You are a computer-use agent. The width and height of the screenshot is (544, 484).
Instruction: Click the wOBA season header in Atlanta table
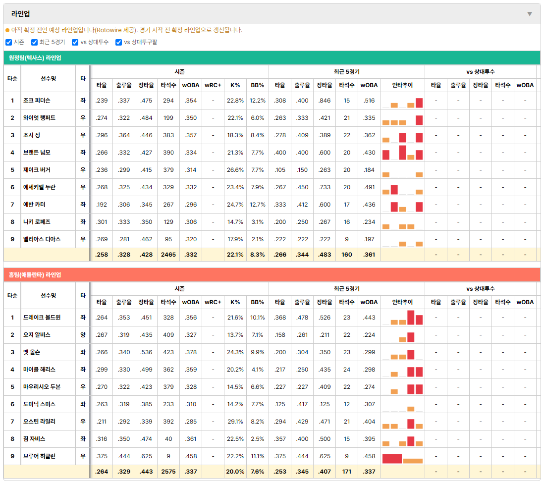(190, 302)
